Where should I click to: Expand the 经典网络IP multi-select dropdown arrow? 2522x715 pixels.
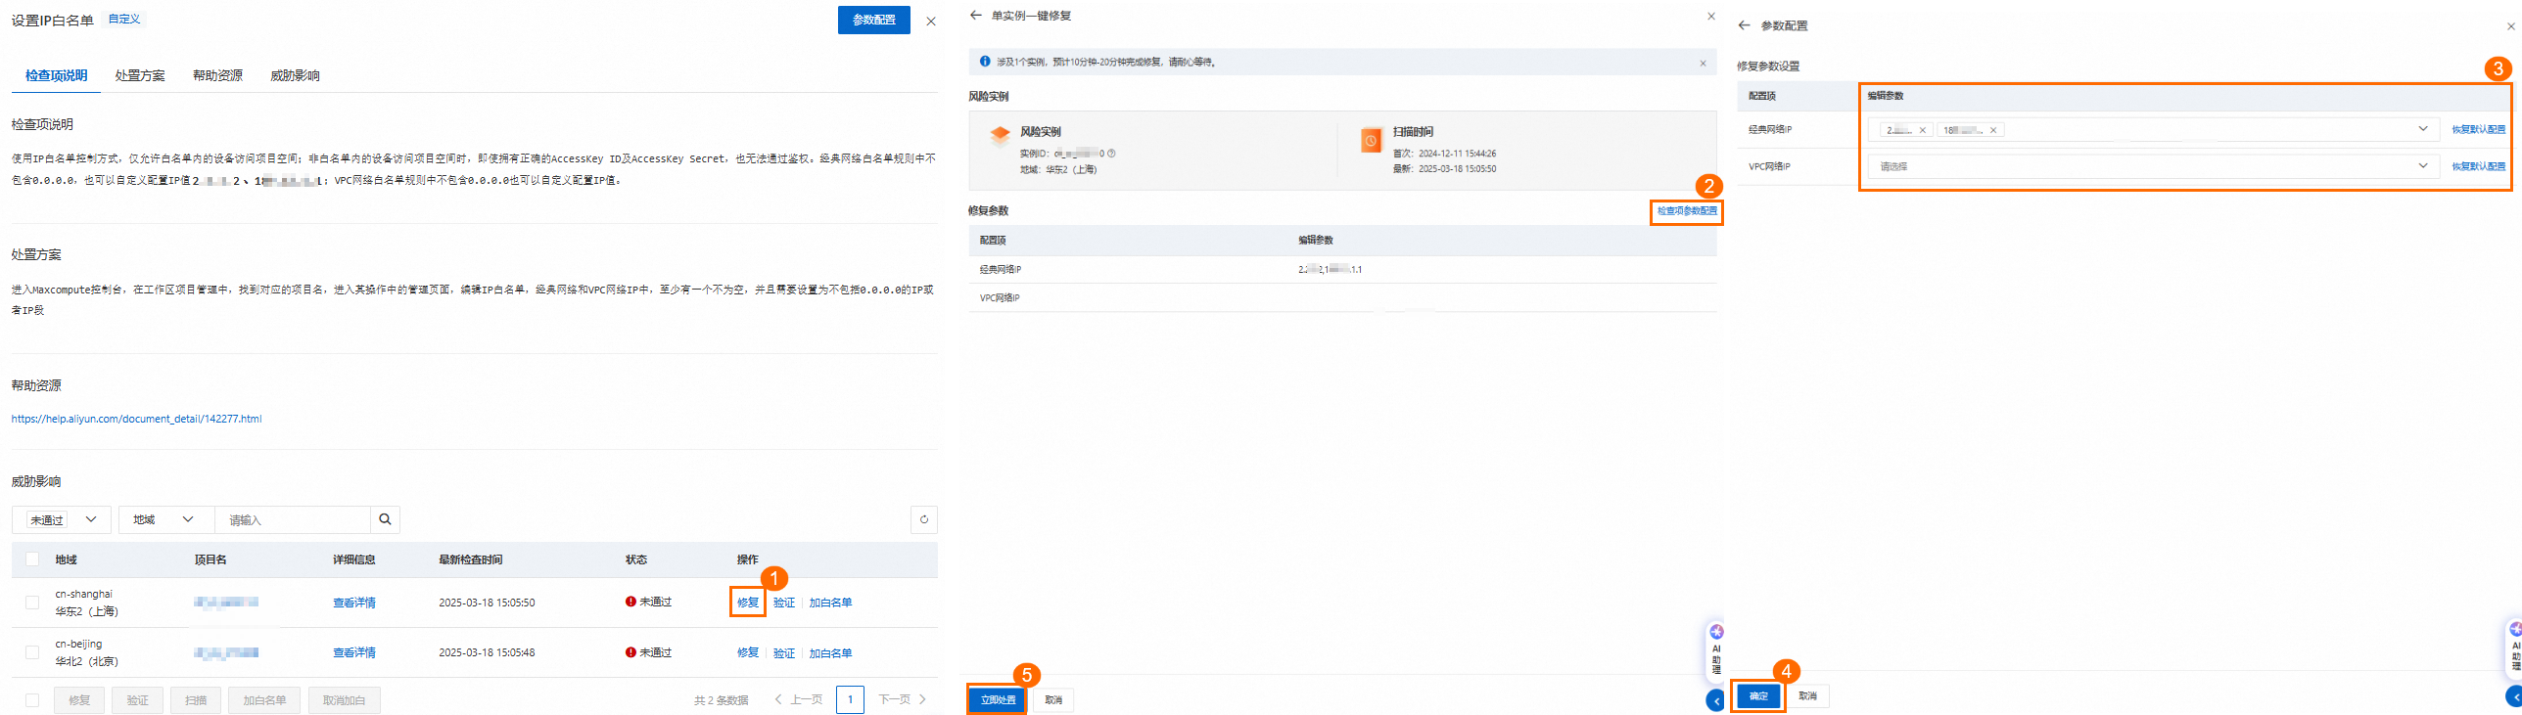(2422, 129)
